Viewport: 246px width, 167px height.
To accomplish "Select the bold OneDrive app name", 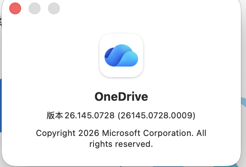I will 121,97.
